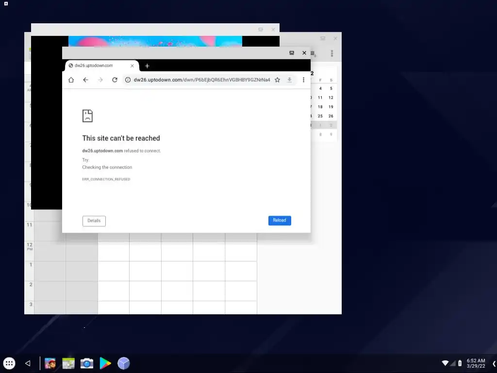Click the forward navigation arrow
This screenshot has width=497, height=373.
point(100,80)
